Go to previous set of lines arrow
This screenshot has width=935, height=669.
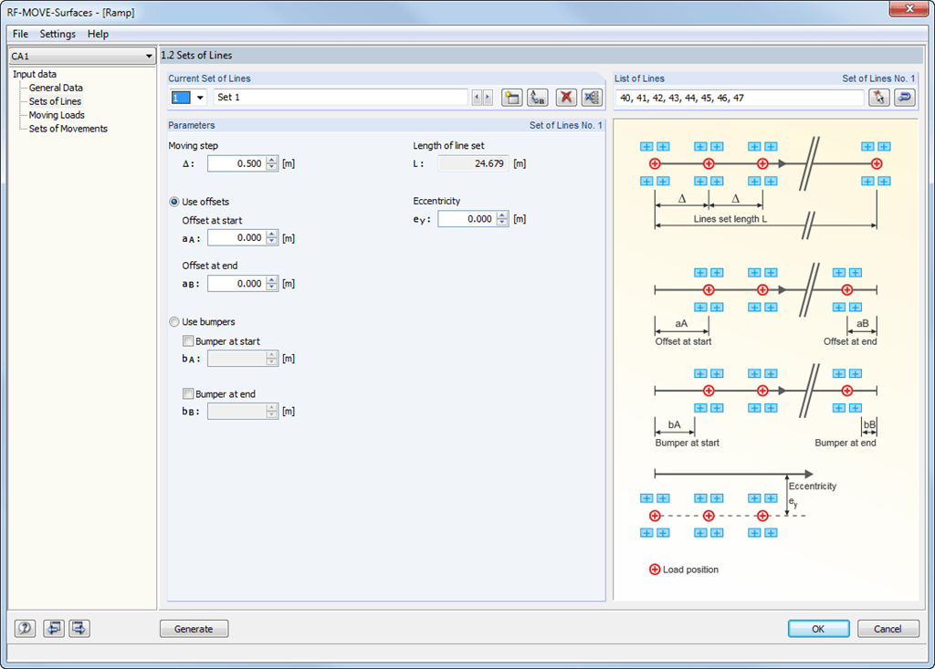477,97
